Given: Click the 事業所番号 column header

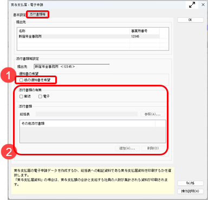Looking at the screenshot, I should click(145, 31).
